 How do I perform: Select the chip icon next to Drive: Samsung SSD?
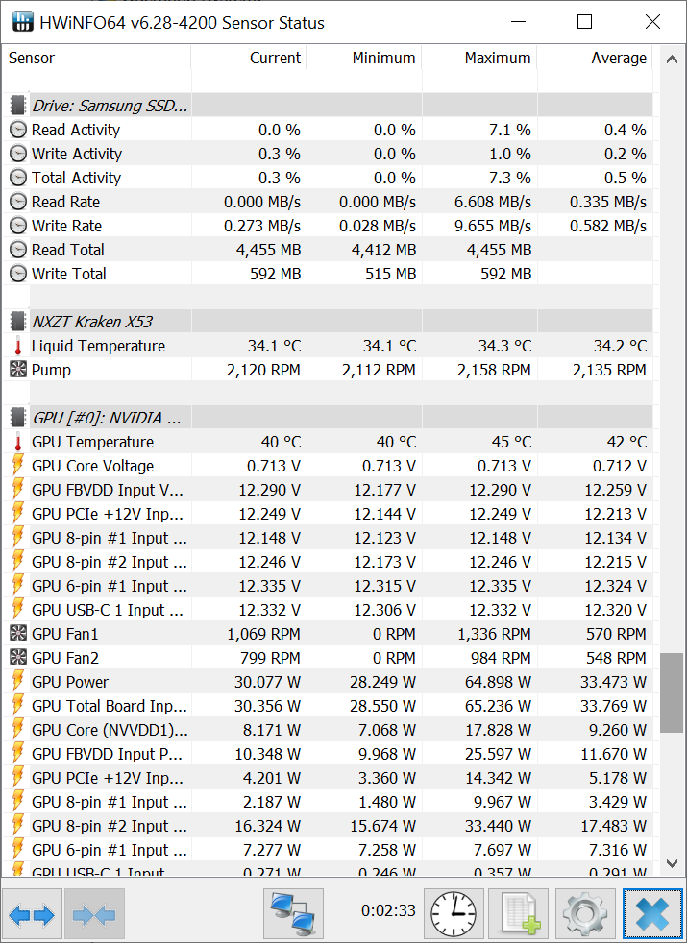[x=18, y=106]
